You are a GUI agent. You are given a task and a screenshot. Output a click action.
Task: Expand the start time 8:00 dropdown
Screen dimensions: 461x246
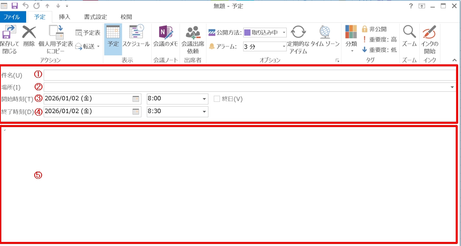pyautogui.click(x=204, y=99)
